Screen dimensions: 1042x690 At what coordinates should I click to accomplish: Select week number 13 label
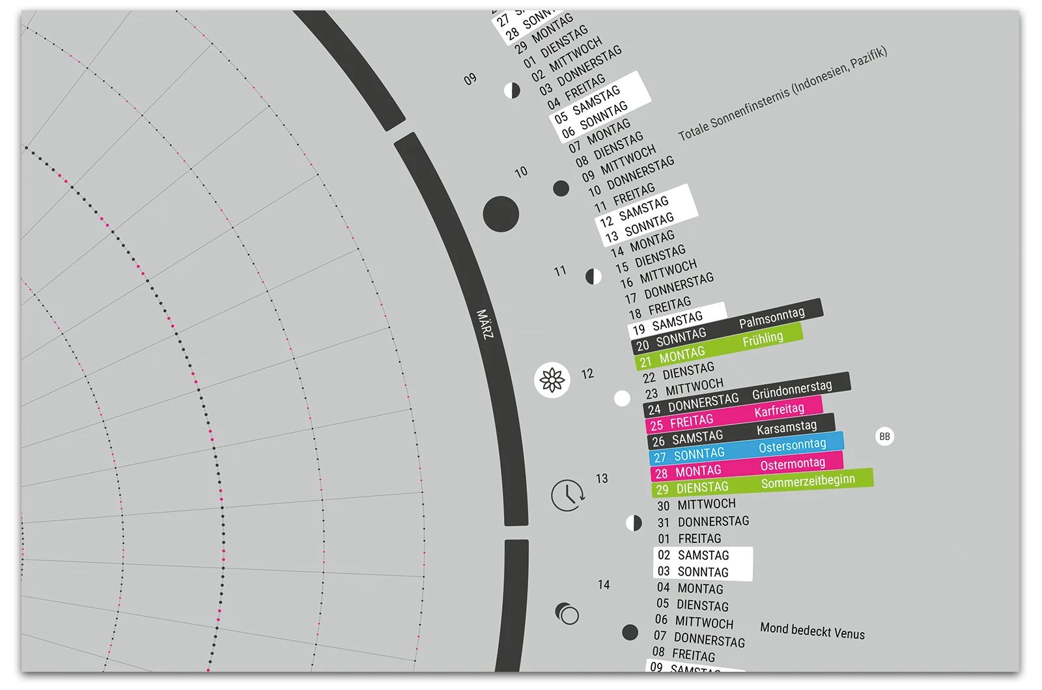pos(602,478)
